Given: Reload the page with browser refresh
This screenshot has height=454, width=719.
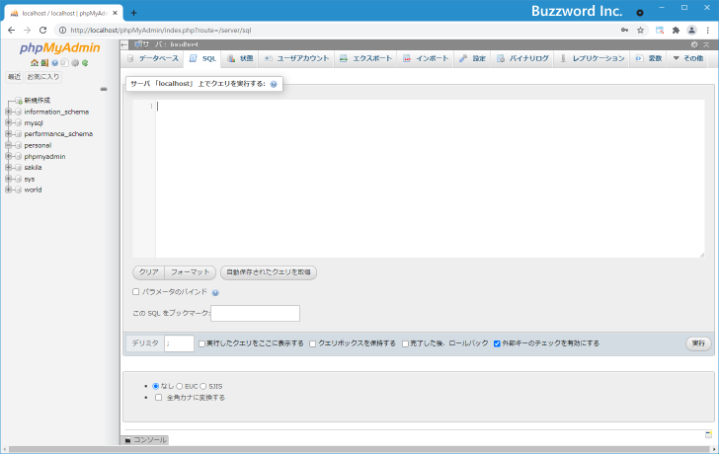Looking at the screenshot, I should coord(42,31).
